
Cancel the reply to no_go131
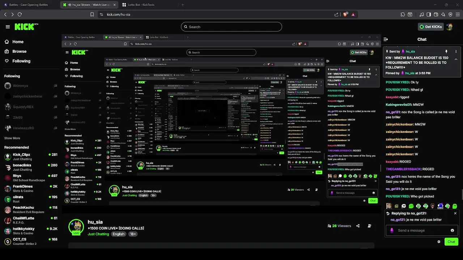coord(455,213)
